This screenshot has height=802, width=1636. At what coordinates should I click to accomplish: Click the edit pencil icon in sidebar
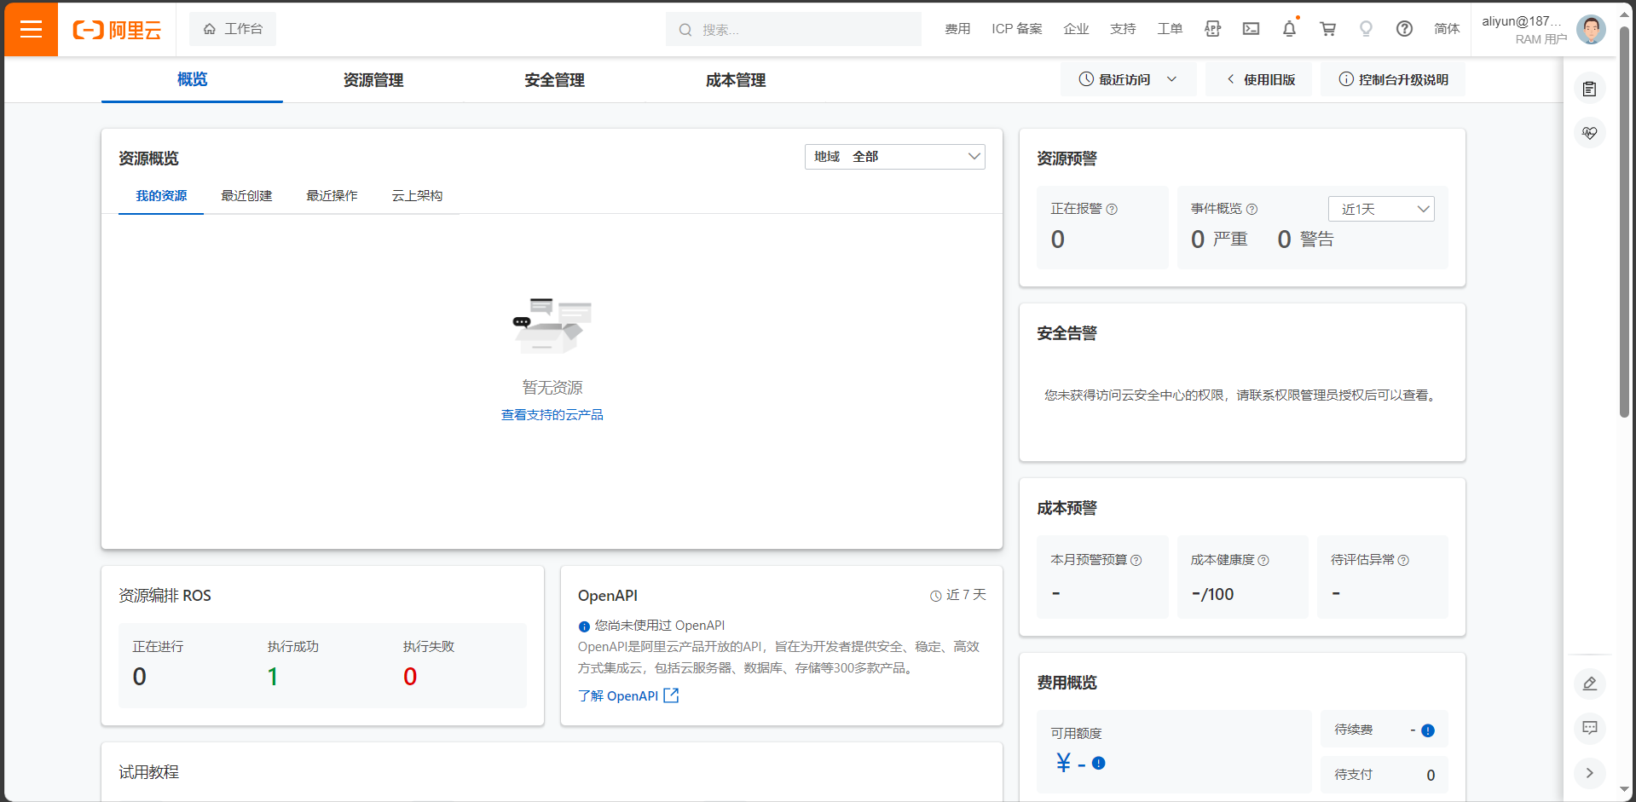pyautogui.click(x=1590, y=684)
